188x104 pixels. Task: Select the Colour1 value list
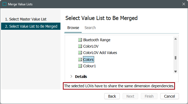point(89,66)
